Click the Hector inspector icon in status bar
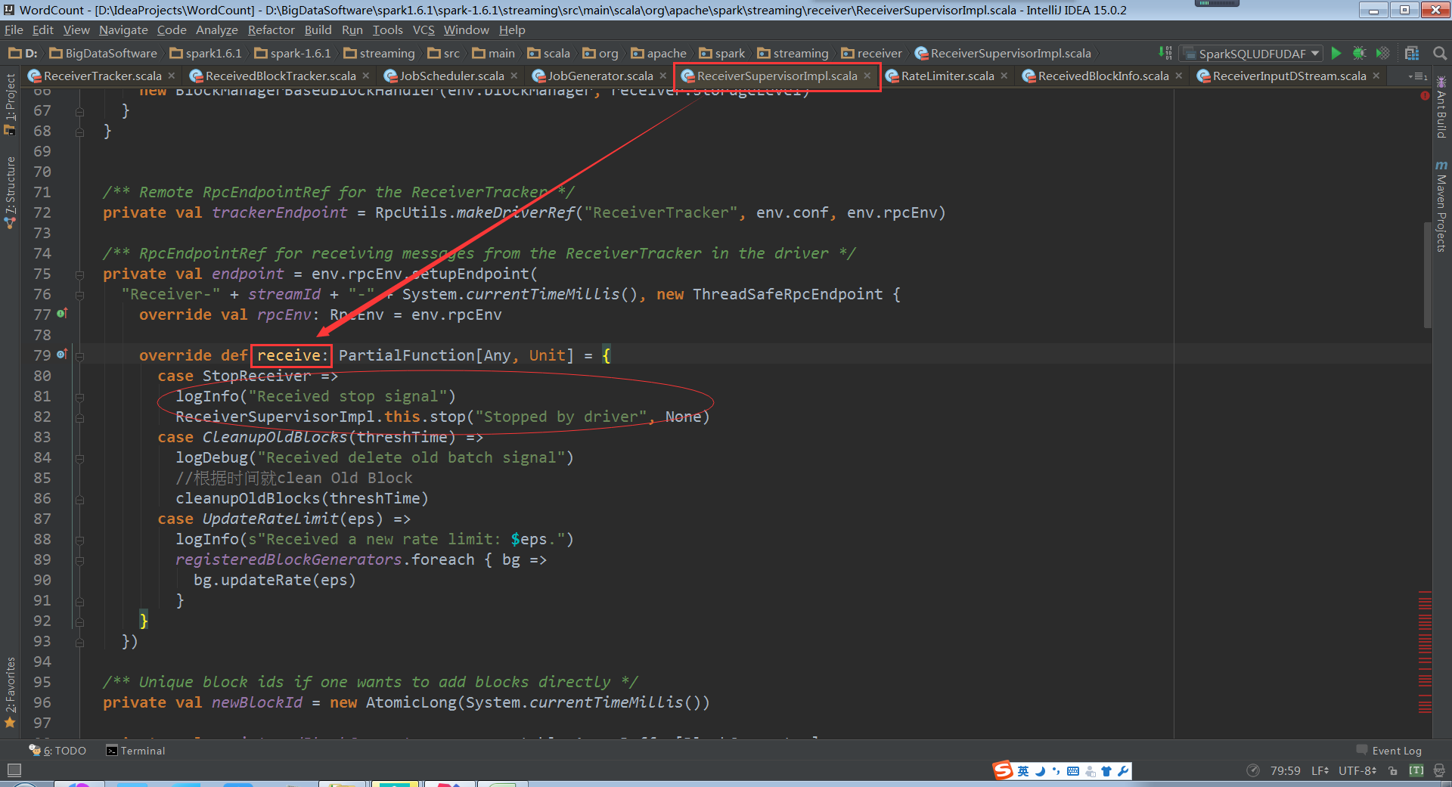 [x=1438, y=770]
